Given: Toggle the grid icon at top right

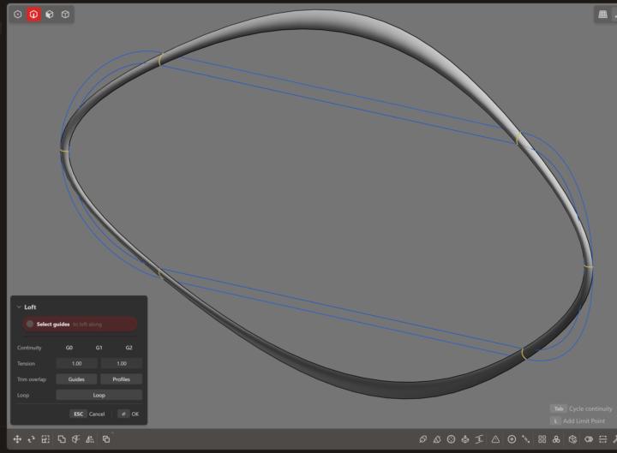Looking at the screenshot, I should pos(602,15).
